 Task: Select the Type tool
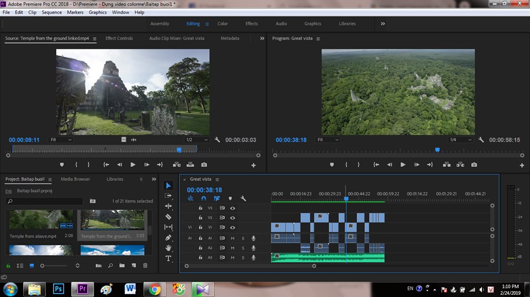[x=168, y=258]
